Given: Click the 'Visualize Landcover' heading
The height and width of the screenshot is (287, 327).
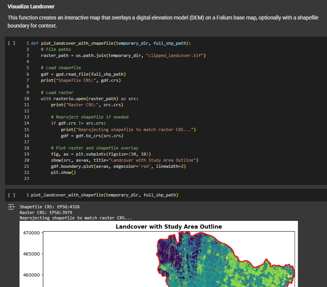Looking at the screenshot, I should point(31,6).
